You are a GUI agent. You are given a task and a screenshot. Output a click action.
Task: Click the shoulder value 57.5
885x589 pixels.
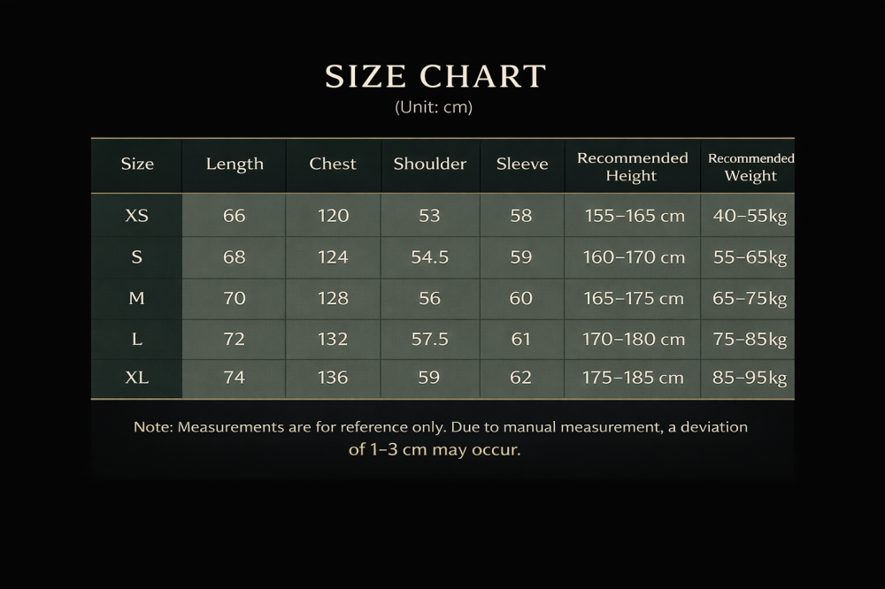[x=429, y=339]
